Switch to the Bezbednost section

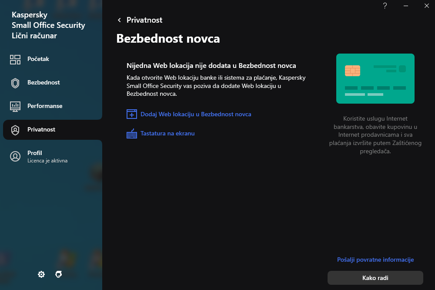(x=53, y=83)
